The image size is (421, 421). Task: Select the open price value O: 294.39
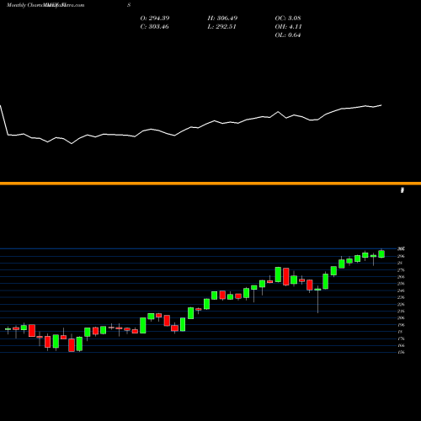point(155,19)
